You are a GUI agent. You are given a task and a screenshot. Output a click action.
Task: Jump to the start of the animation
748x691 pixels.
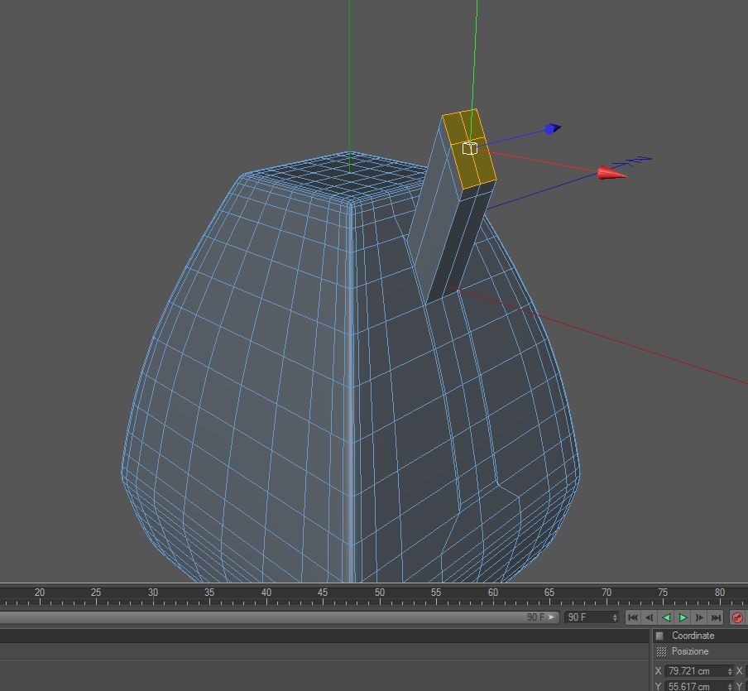(x=633, y=617)
